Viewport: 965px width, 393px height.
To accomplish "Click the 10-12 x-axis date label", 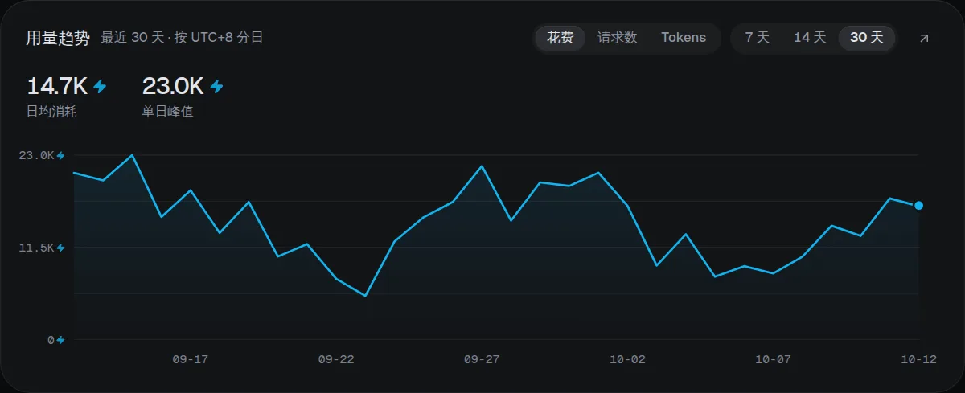I will click(x=918, y=359).
